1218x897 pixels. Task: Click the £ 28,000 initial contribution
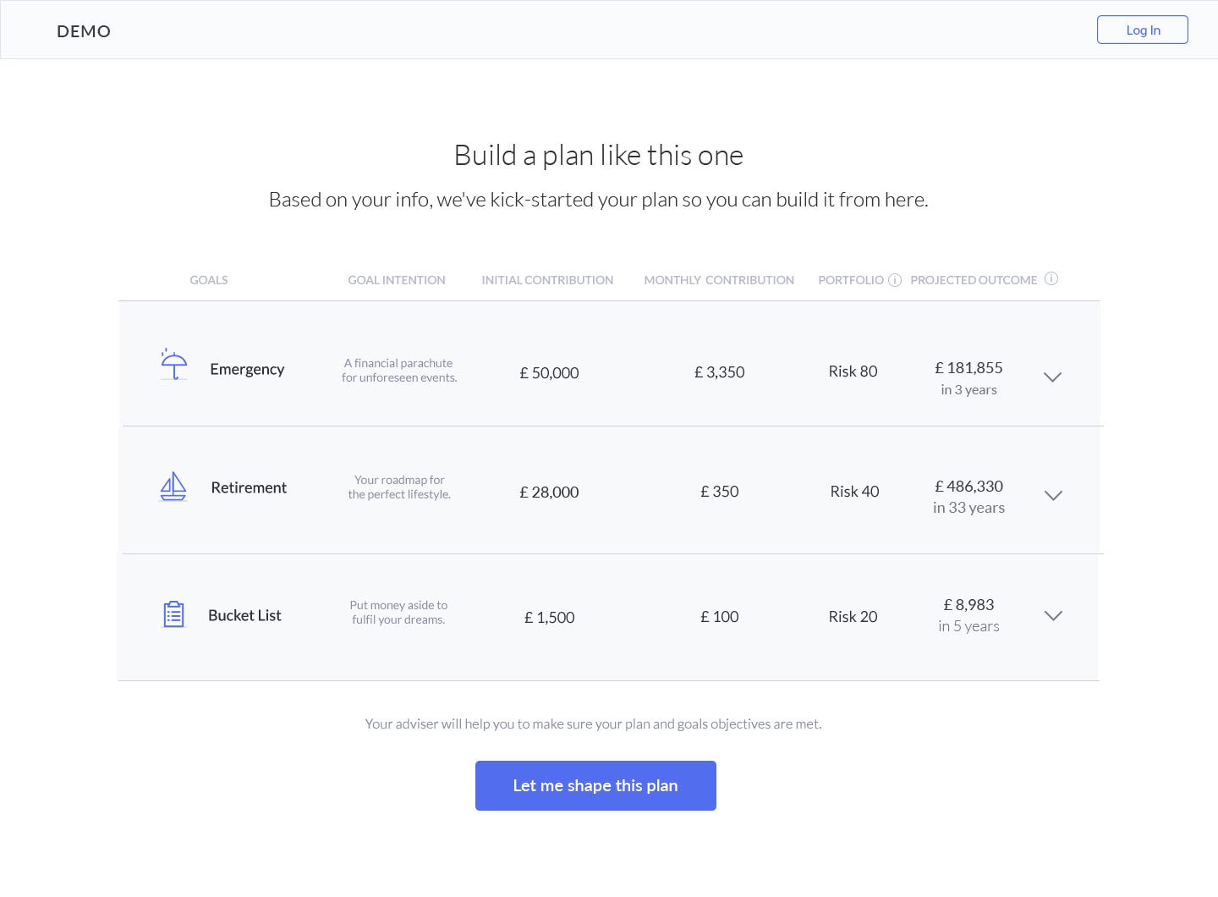tap(549, 492)
